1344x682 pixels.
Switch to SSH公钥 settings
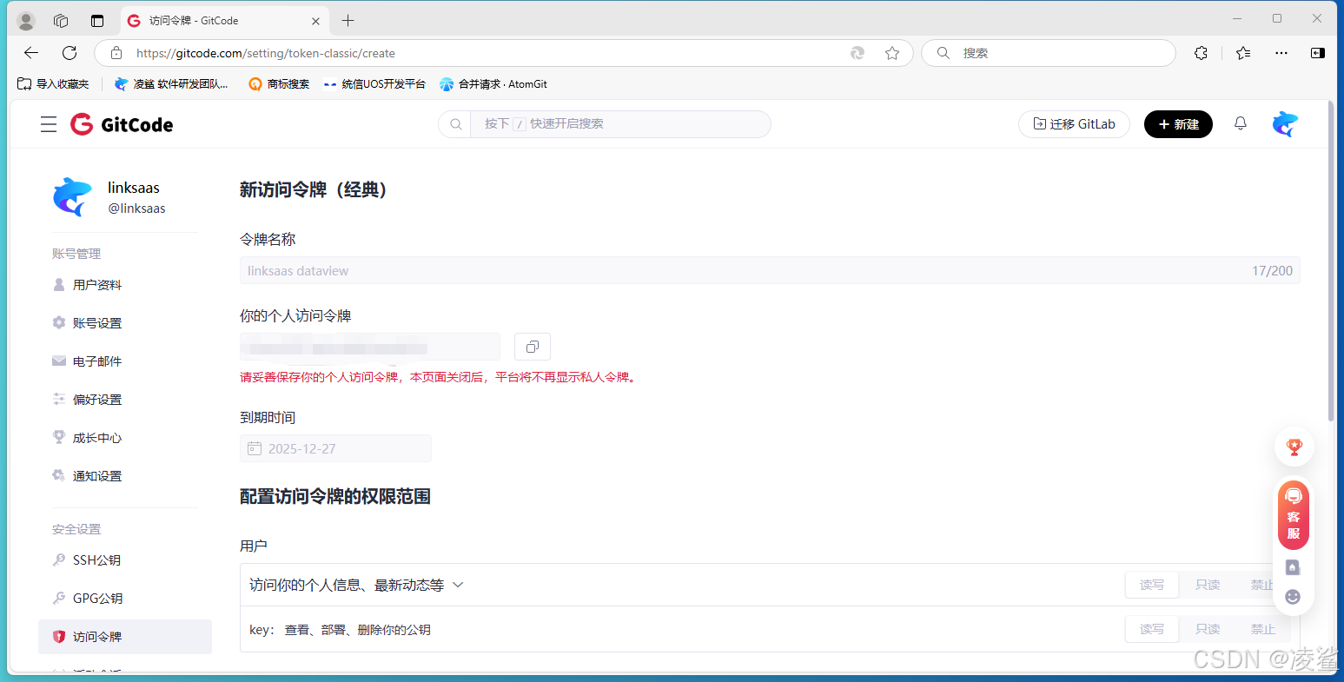coord(96,560)
